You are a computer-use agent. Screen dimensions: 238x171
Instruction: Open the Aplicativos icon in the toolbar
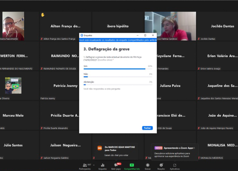tap(174, 165)
